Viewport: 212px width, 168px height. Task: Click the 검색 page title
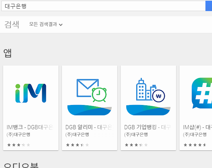tap(12, 25)
